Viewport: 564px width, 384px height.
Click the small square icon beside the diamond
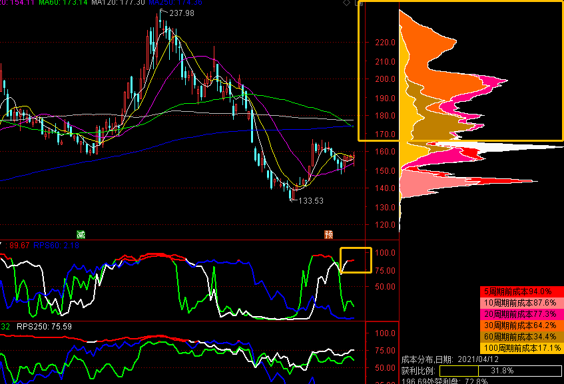356,3
